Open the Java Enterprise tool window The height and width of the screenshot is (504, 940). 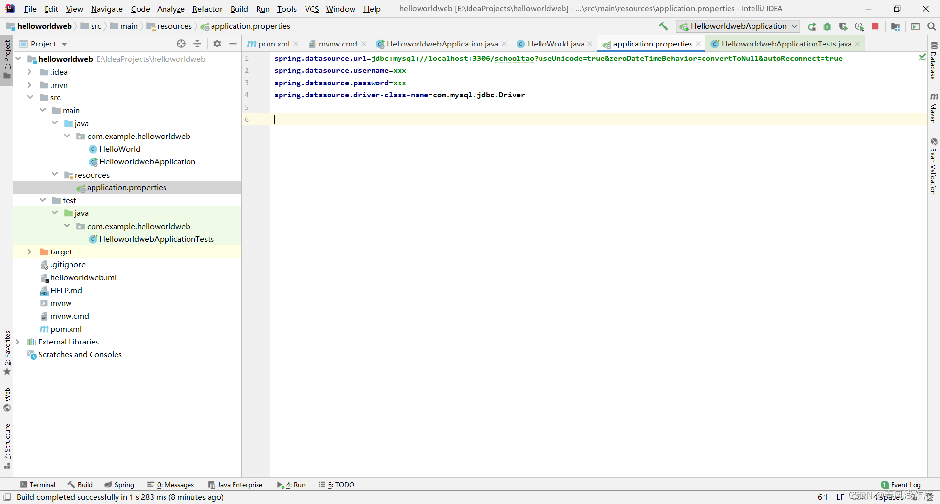tap(235, 485)
